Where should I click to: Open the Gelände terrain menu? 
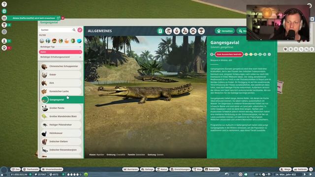300,169
